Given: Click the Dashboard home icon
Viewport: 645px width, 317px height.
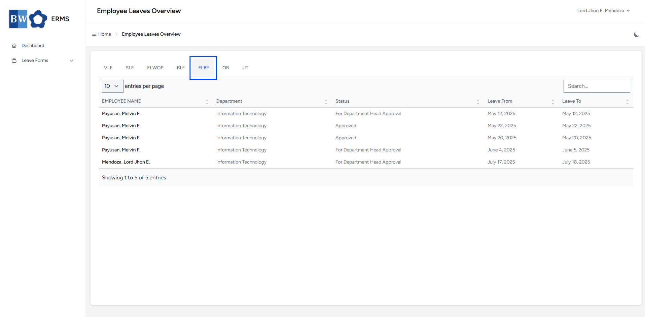Looking at the screenshot, I should pos(14,46).
